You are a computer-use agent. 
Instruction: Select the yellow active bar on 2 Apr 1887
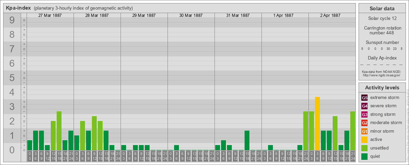[x=317, y=123]
